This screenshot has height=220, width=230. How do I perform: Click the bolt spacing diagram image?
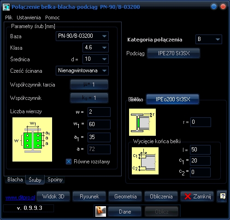(x=32, y=139)
